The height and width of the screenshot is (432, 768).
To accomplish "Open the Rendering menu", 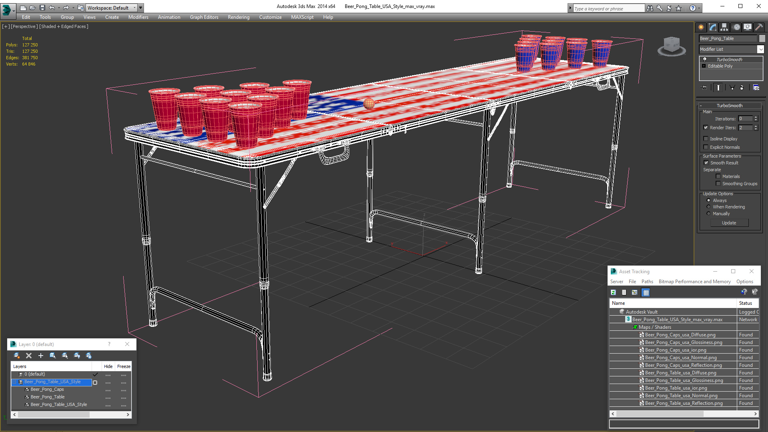I will (x=238, y=17).
